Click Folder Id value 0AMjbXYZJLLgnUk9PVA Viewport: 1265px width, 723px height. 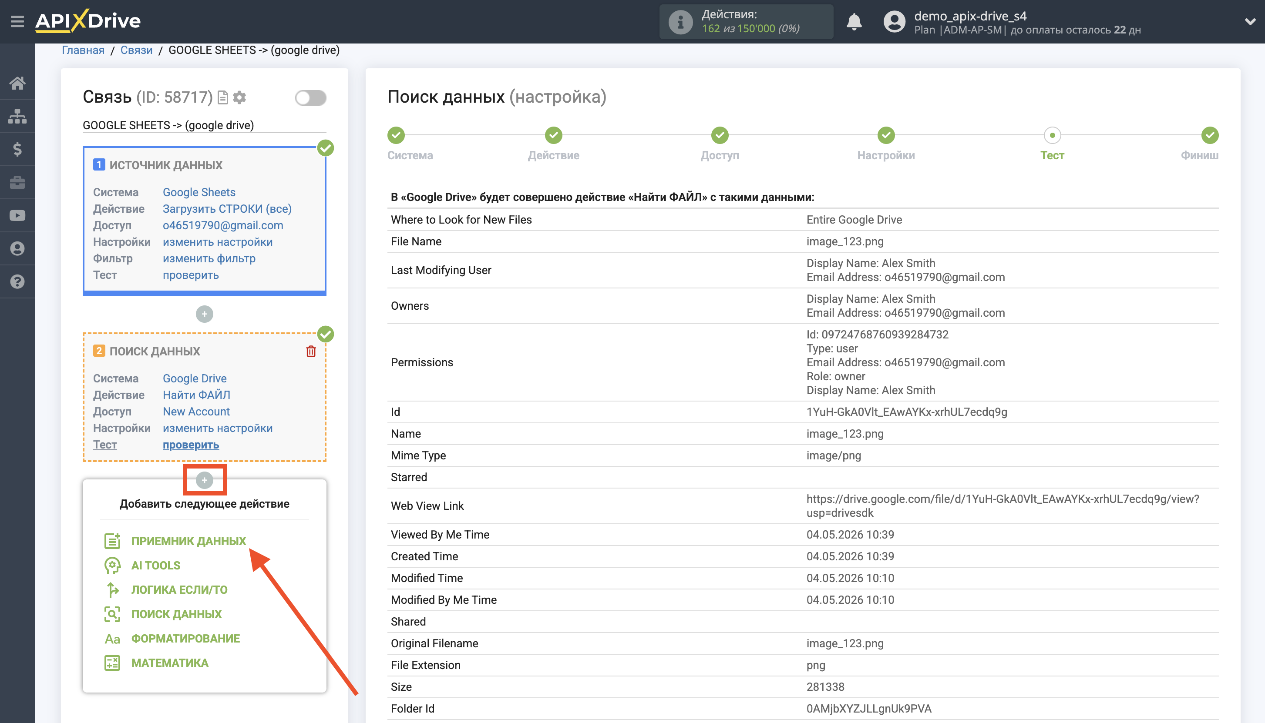point(869,709)
